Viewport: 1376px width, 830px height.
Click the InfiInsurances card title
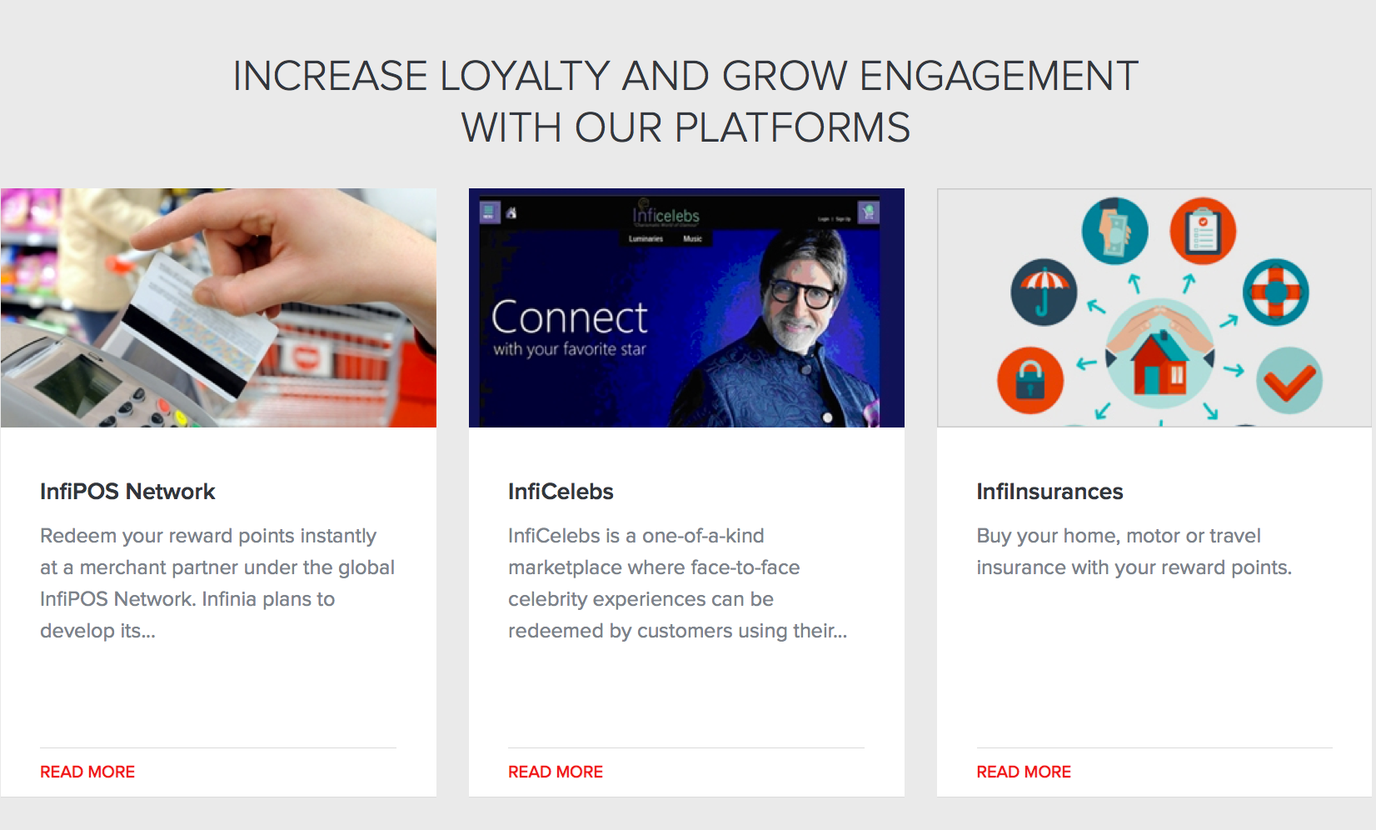tap(1049, 492)
